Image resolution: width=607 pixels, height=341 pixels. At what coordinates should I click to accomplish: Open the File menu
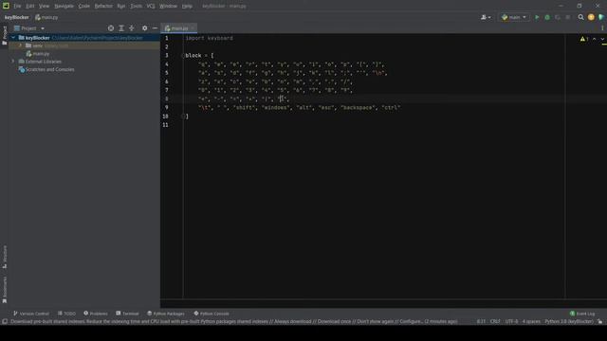click(17, 7)
